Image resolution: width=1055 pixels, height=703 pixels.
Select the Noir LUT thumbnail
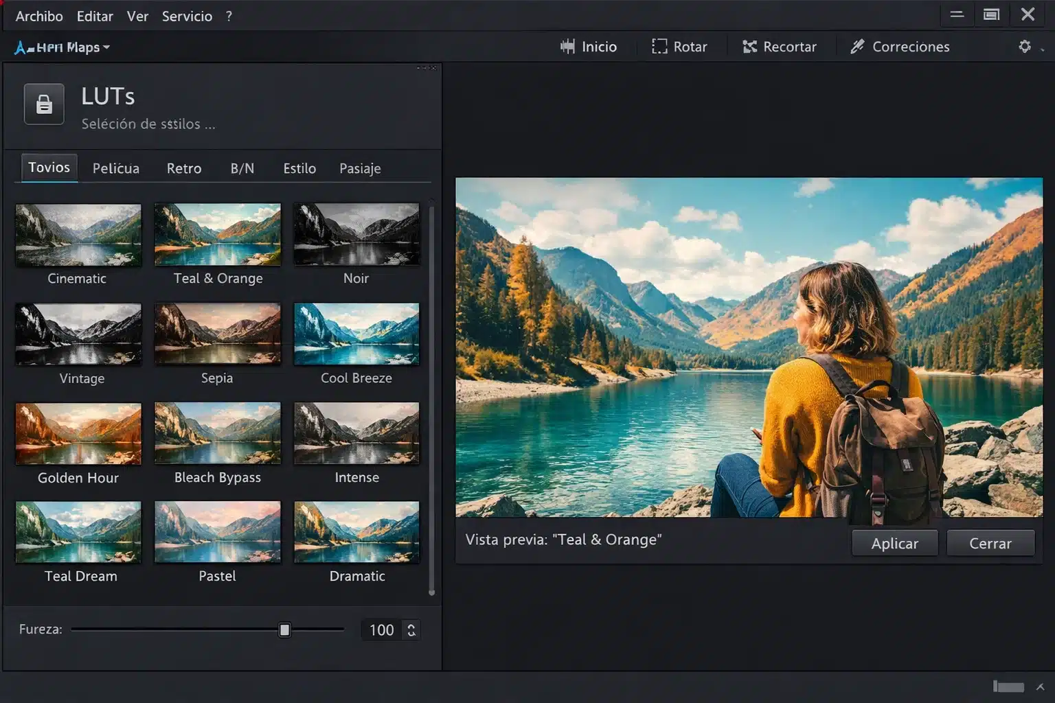tap(356, 235)
